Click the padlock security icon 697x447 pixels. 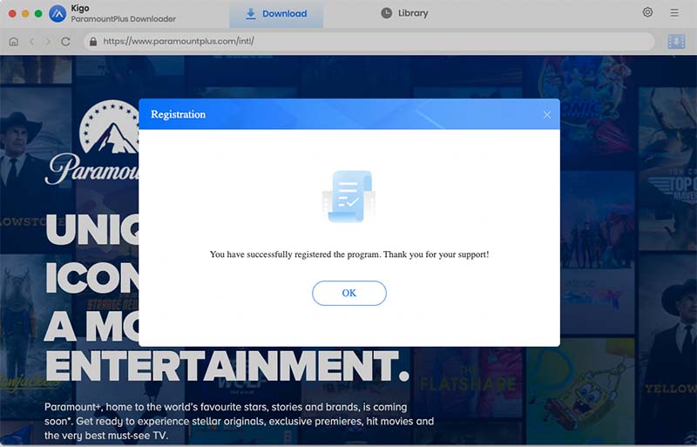point(93,41)
